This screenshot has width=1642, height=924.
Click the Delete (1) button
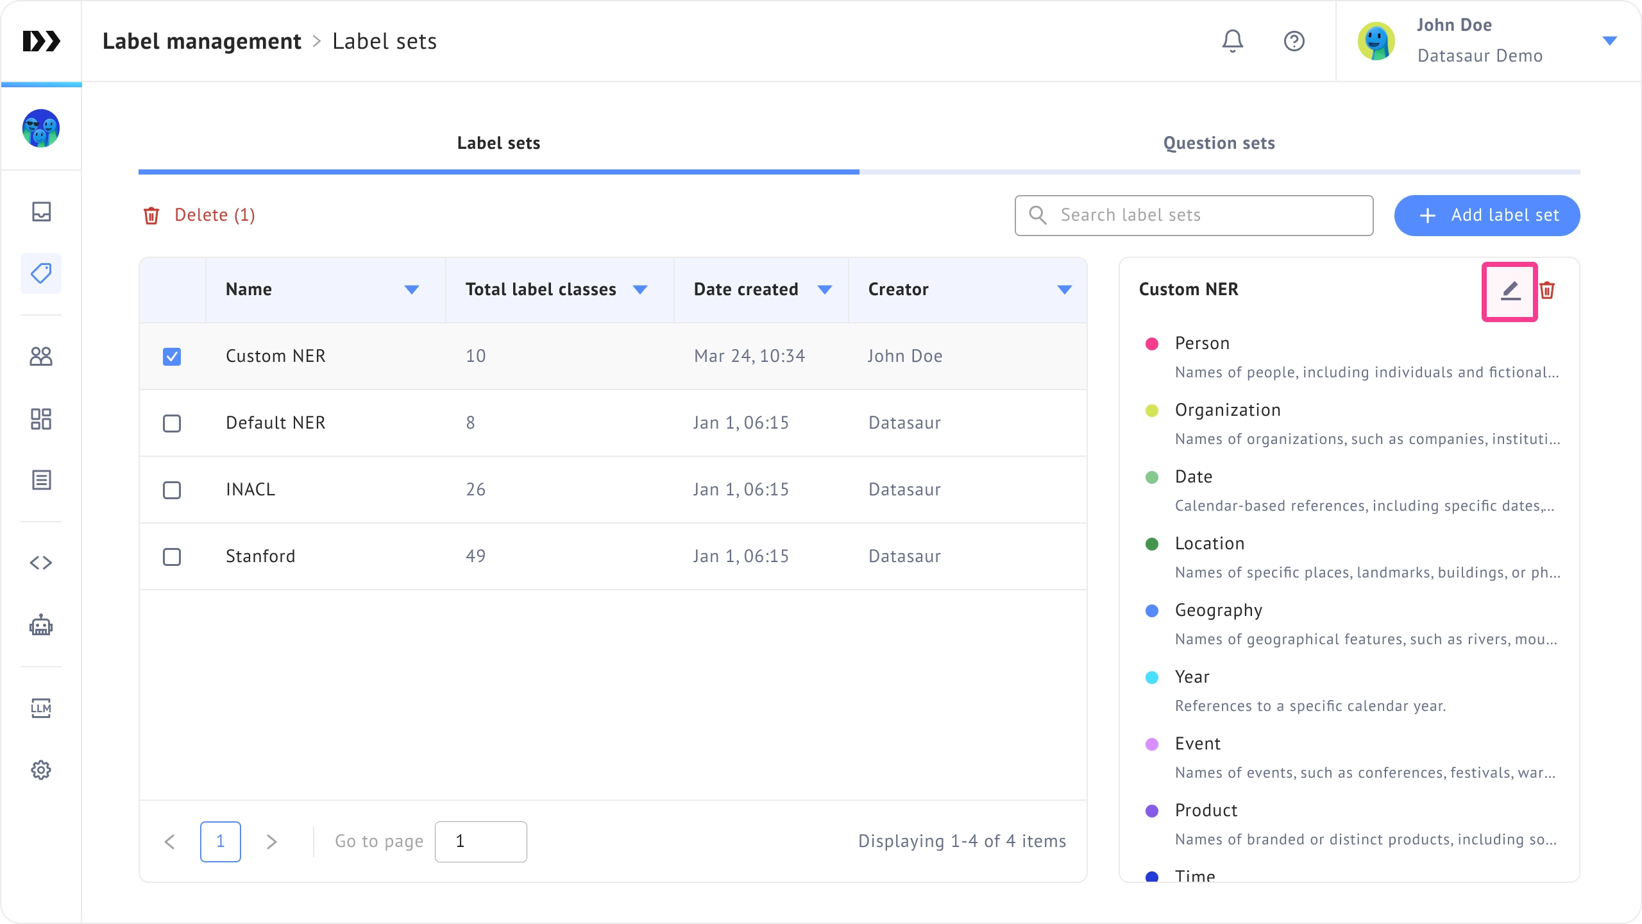pyautogui.click(x=199, y=216)
